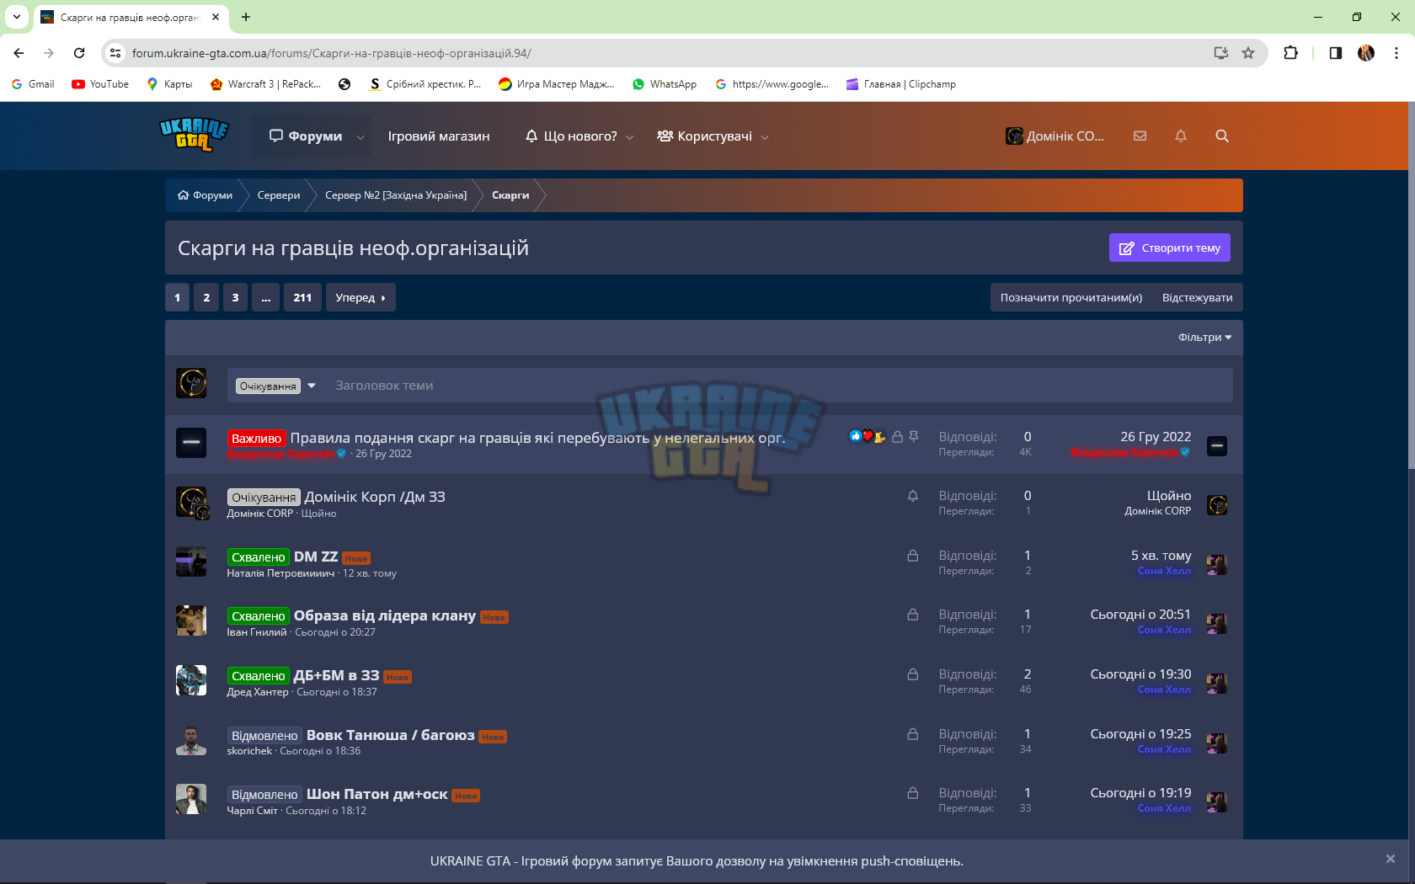Dismiss the push-notification banner

1391,859
